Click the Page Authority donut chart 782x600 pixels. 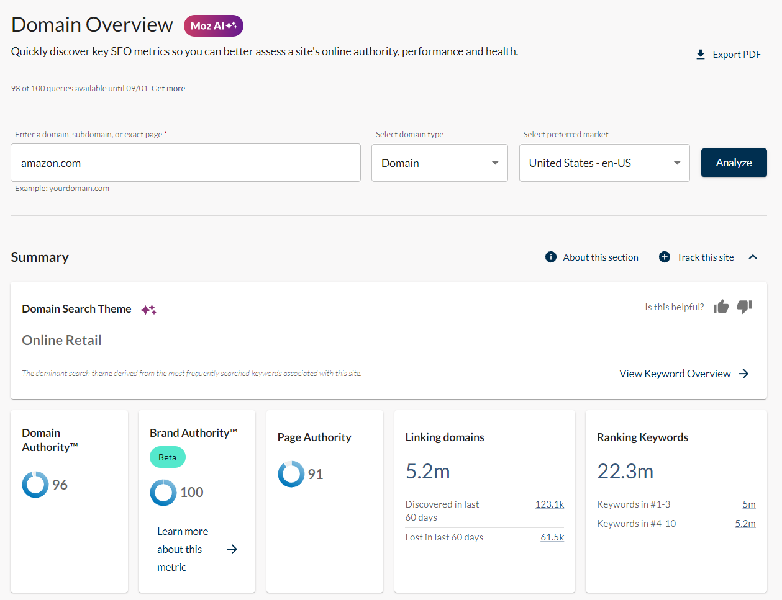[291, 474]
